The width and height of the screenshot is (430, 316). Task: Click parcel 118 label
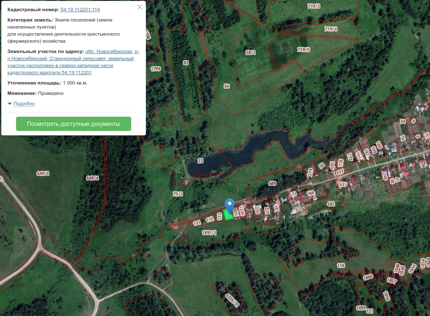click(x=341, y=265)
